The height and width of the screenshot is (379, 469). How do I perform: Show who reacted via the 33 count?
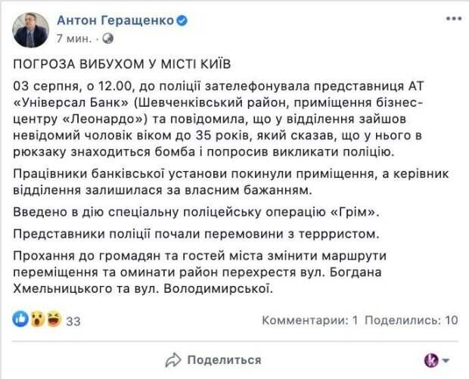point(73,321)
